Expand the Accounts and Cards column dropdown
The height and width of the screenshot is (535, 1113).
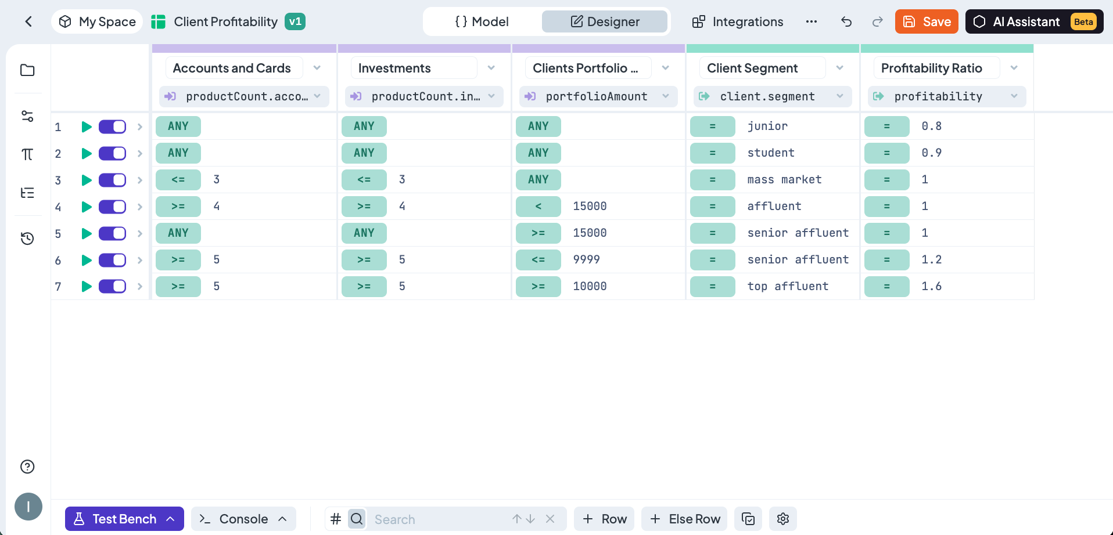[x=317, y=68]
